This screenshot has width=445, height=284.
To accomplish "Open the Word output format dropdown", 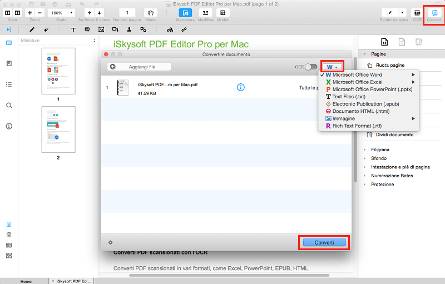I will click(x=332, y=67).
